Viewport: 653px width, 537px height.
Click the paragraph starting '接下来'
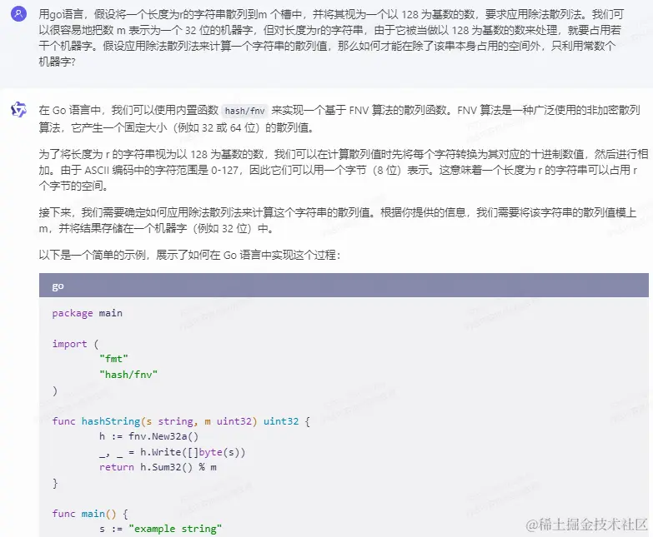pyautogui.click(x=338, y=221)
